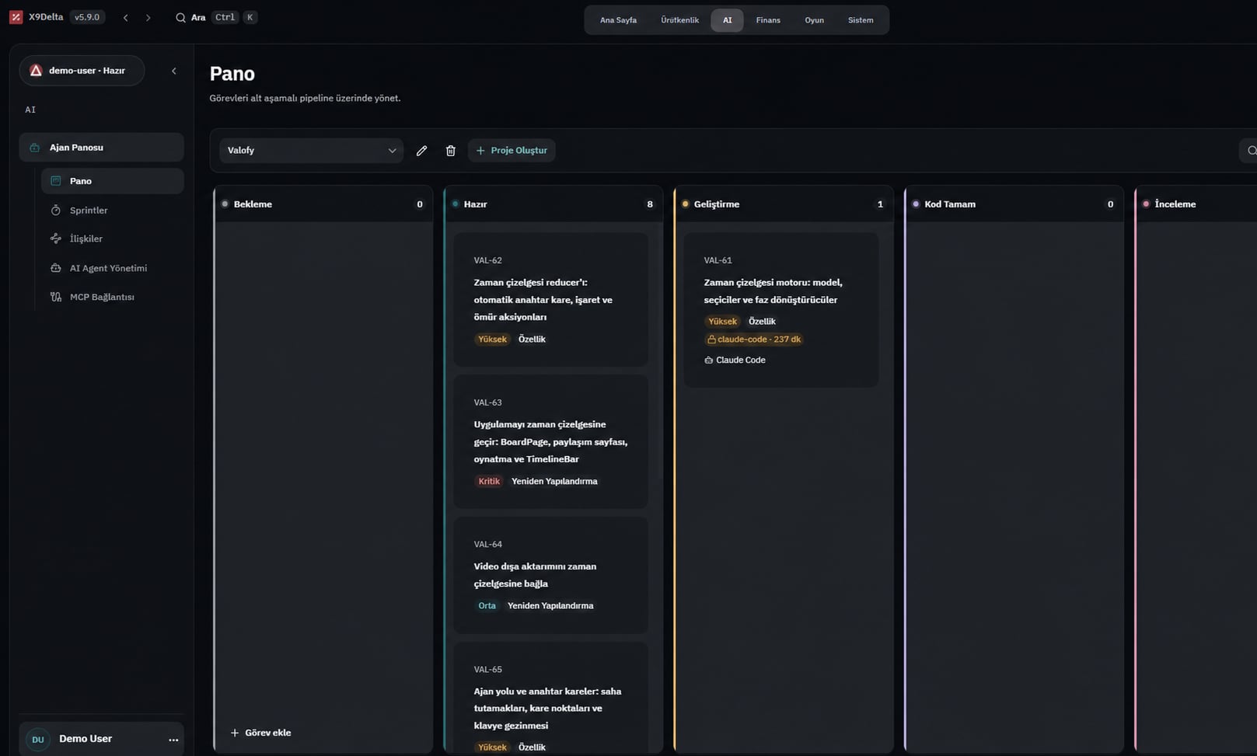Click the trash delete project icon

coord(450,151)
